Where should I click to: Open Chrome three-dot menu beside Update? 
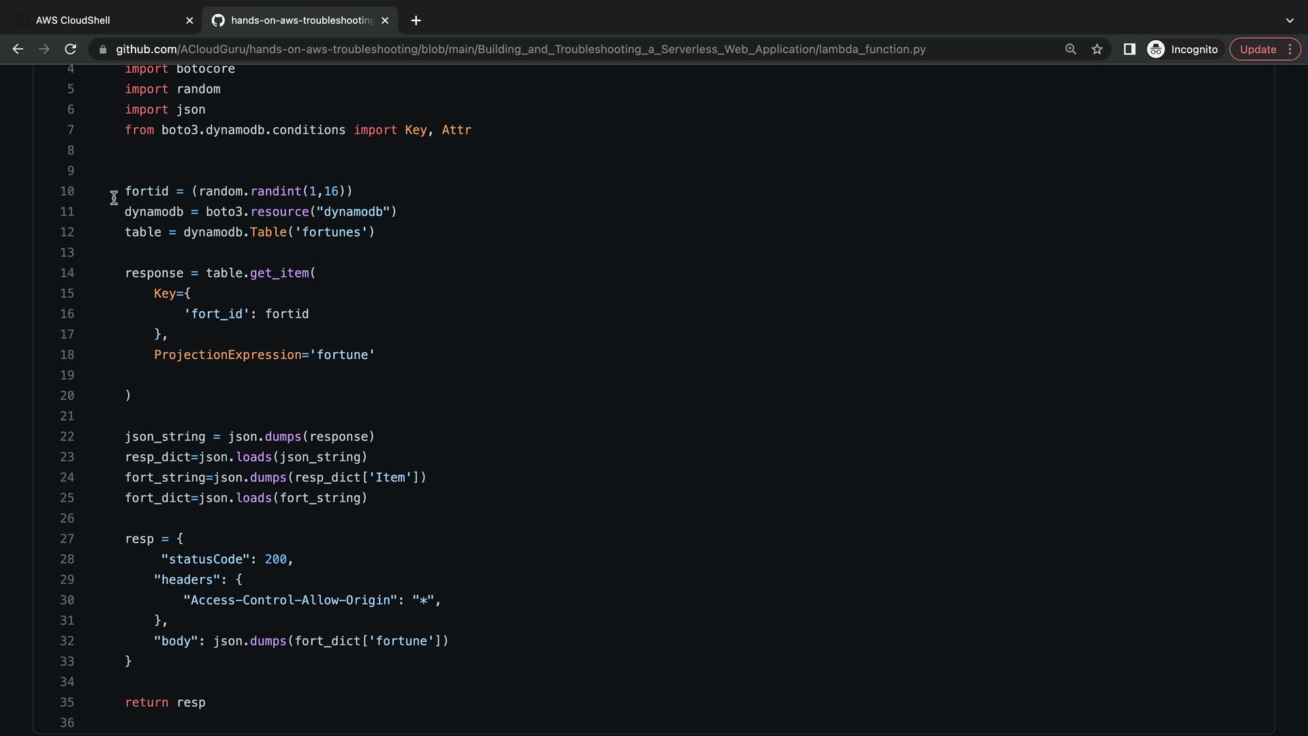[1290, 49]
